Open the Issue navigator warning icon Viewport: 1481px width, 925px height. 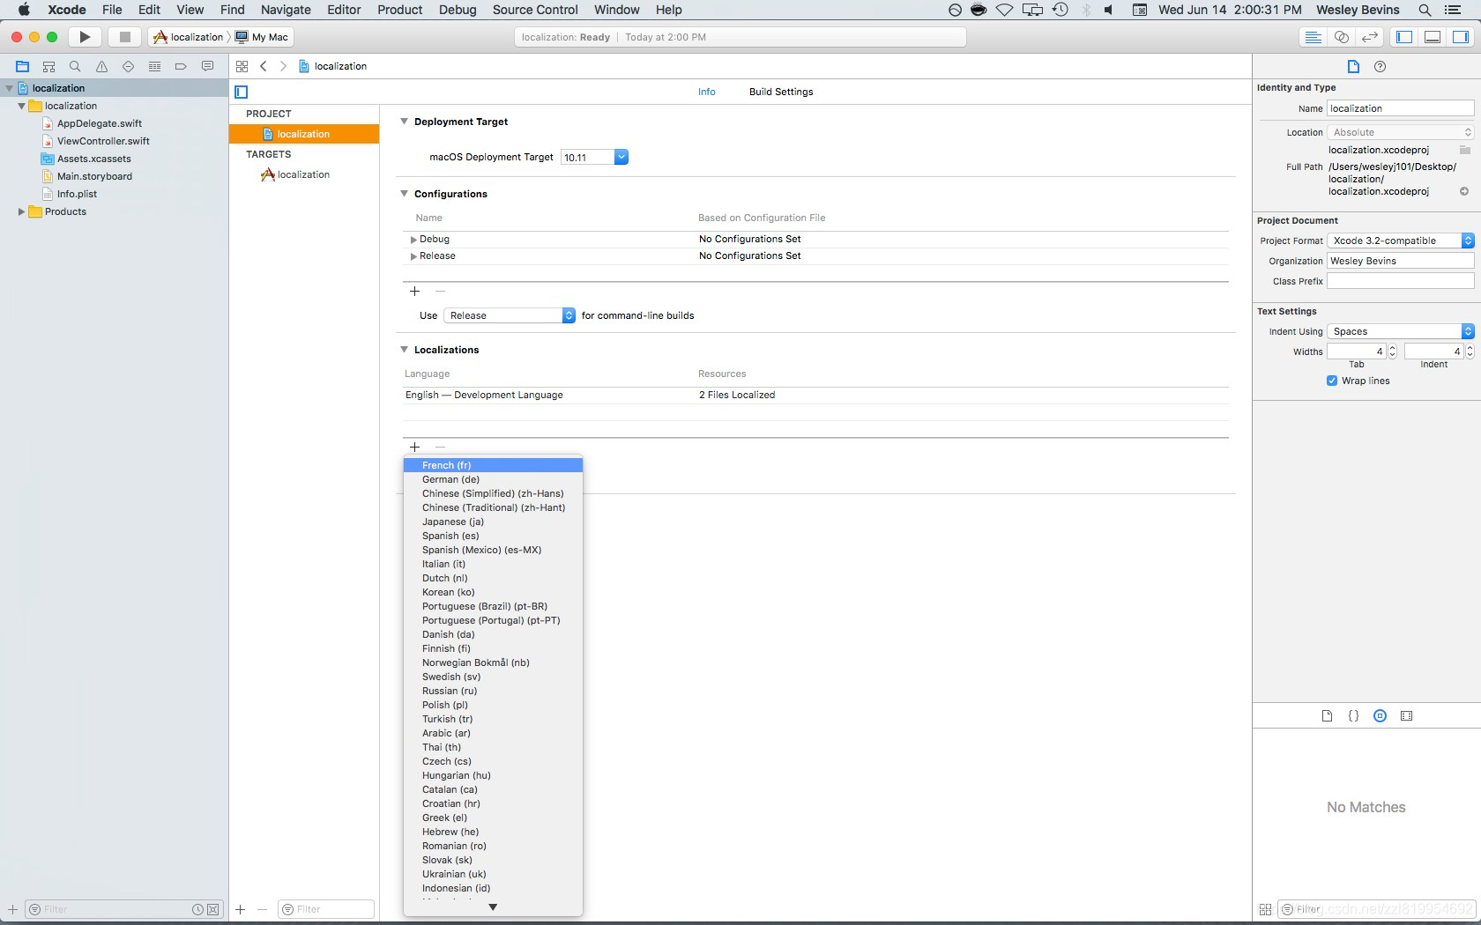coord(102,66)
